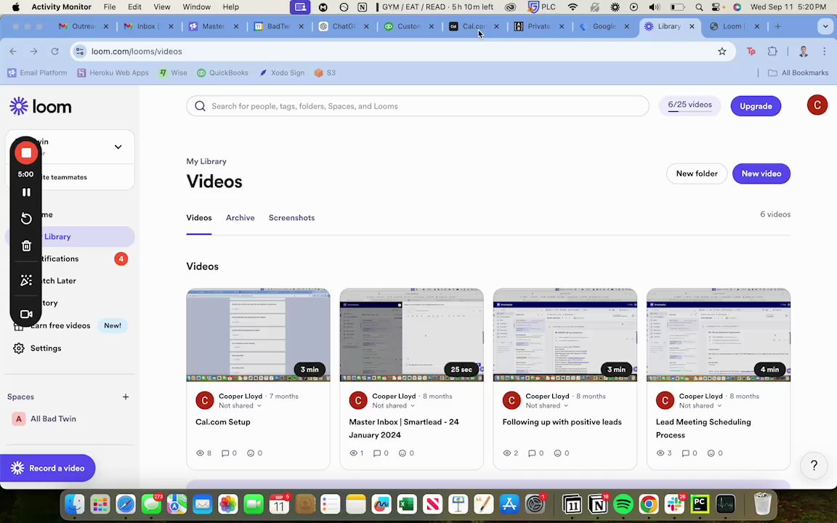The width and height of the screenshot is (837, 523).
Task: Stop the Loom recording with red button
Action: pyautogui.click(x=26, y=153)
